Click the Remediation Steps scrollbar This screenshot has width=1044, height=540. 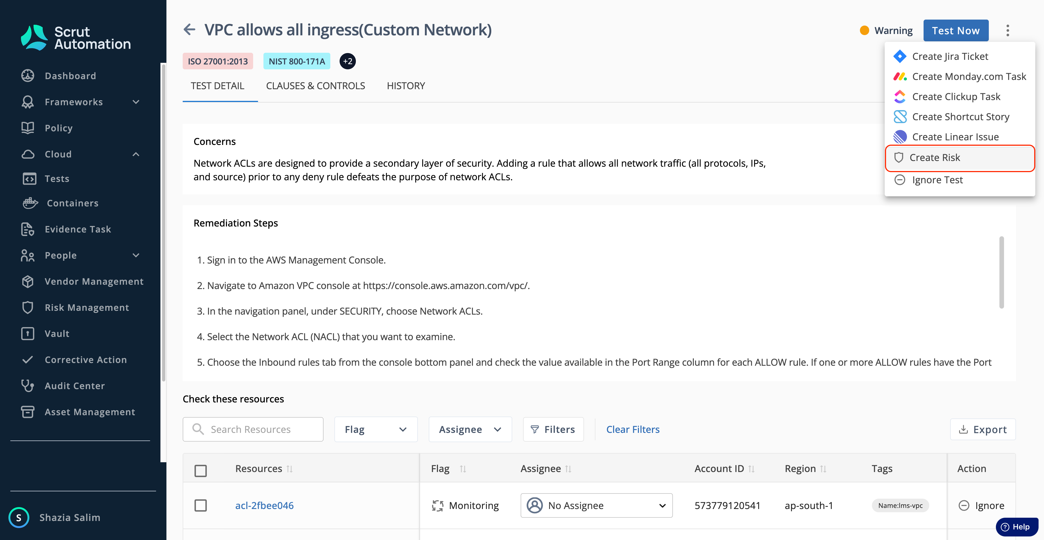click(x=1001, y=272)
